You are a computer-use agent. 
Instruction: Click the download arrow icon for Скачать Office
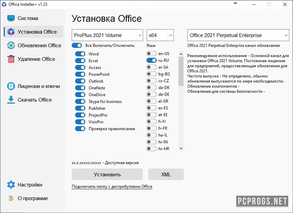tap(11, 100)
